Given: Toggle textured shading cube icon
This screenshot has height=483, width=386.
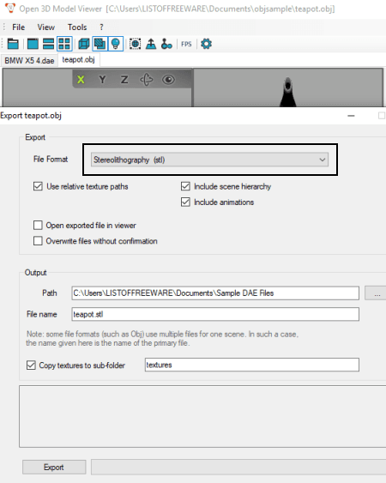Looking at the screenshot, I should click(x=100, y=44).
